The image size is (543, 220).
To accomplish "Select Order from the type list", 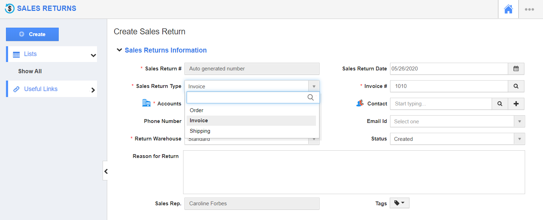I will point(196,110).
